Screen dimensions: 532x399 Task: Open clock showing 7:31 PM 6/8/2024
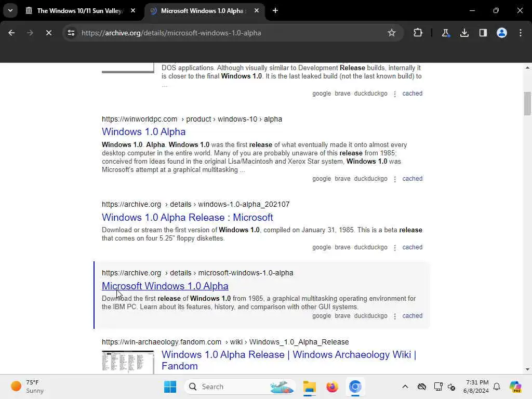click(x=477, y=387)
